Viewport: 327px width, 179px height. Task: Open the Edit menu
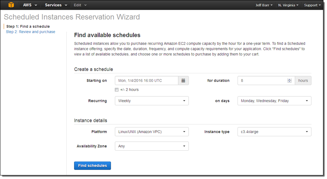80,5
